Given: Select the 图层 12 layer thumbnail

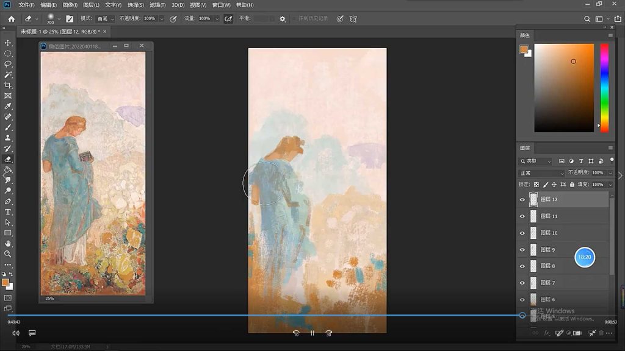Looking at the screenshot, I should [533, 199].
